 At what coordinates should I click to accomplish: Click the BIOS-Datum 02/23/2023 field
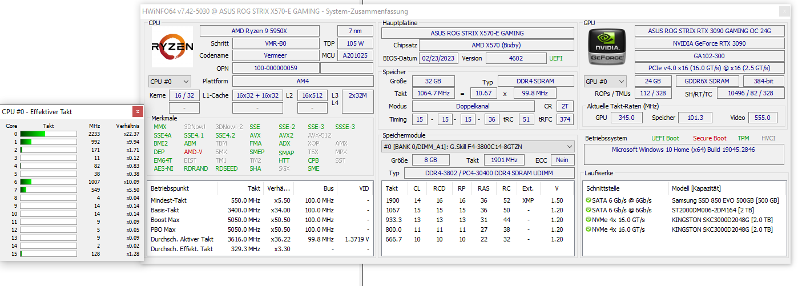coord(438,58)
